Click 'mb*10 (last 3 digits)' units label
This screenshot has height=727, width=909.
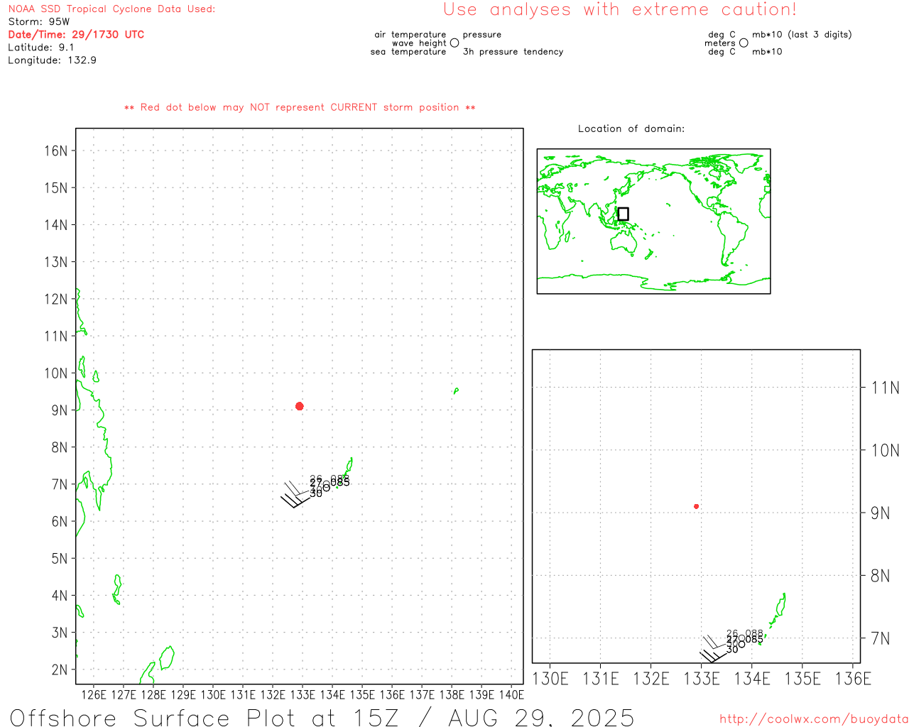[x=802, y=35]
